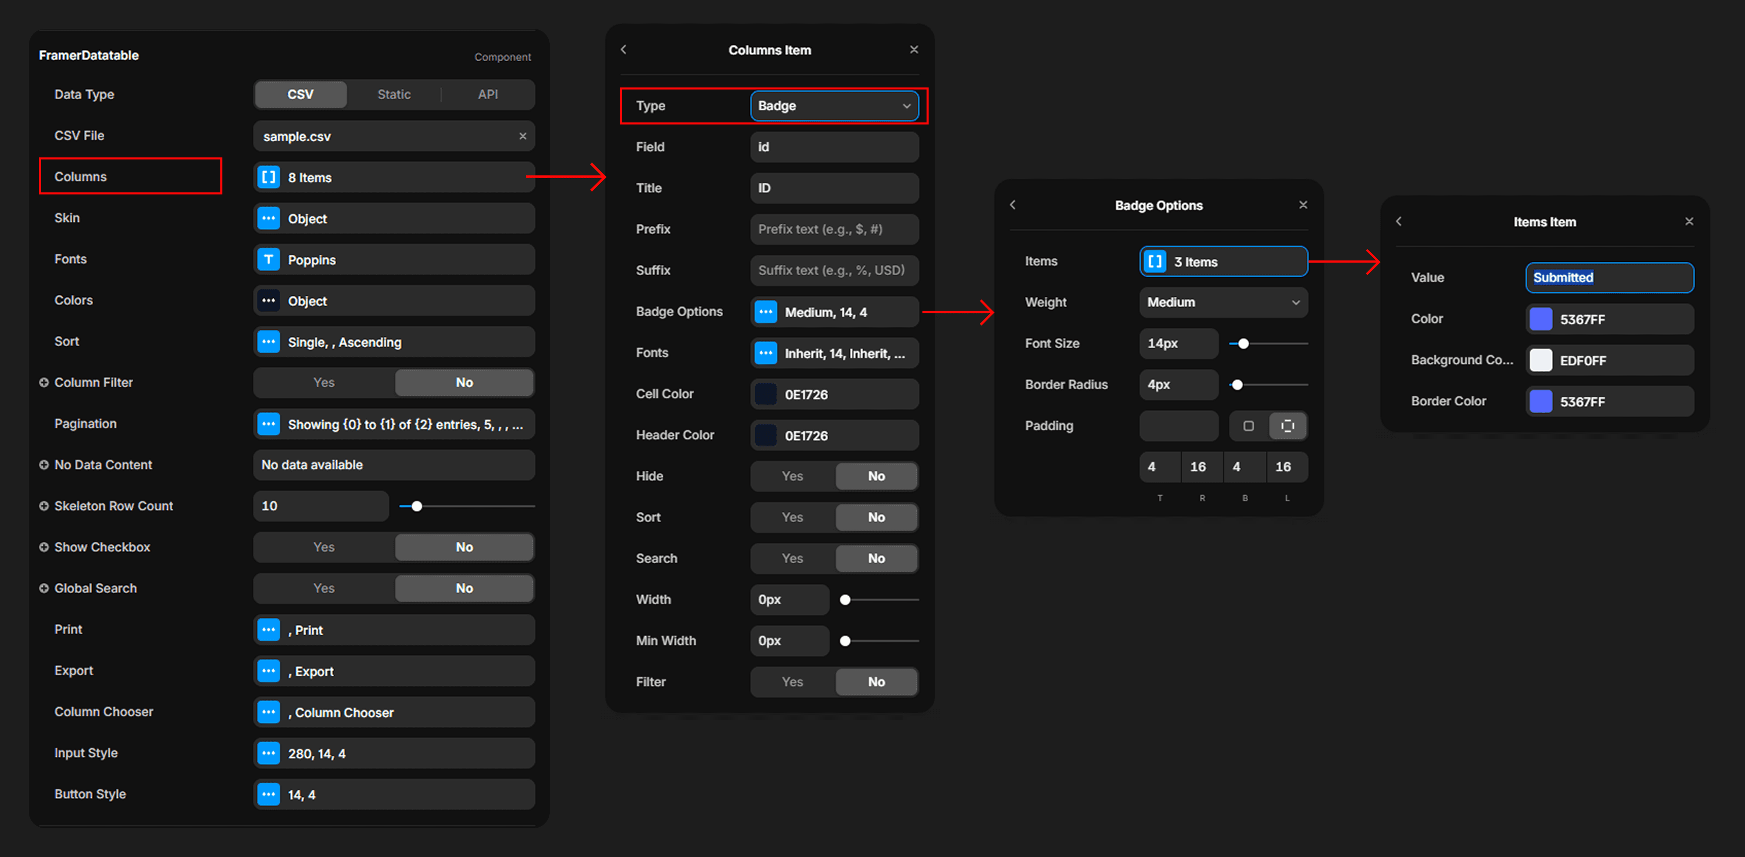Click the array icon beside 8 Items
The width and height of the screenshot is (1745, 857).
pyautogui.click(x=268, y=177)
